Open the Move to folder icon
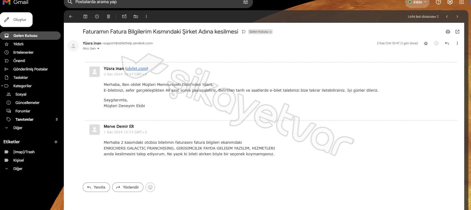The width and height of the screenshot is (471, 210). coord(136,16)
